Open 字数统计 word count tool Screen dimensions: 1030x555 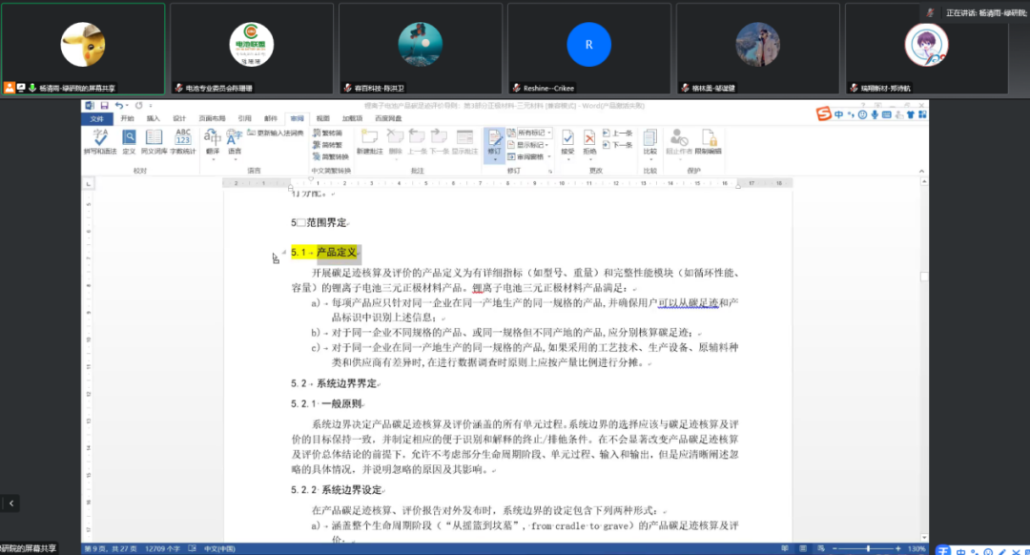[184, 139]
